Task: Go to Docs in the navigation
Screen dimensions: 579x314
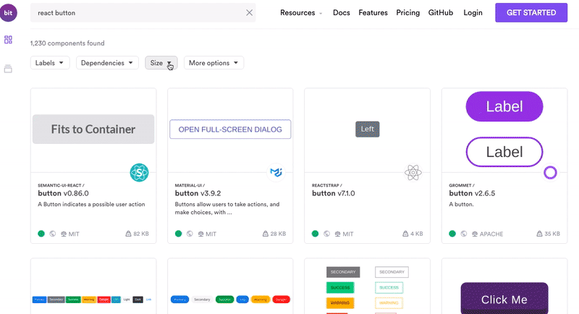Action: click(341, 12)
